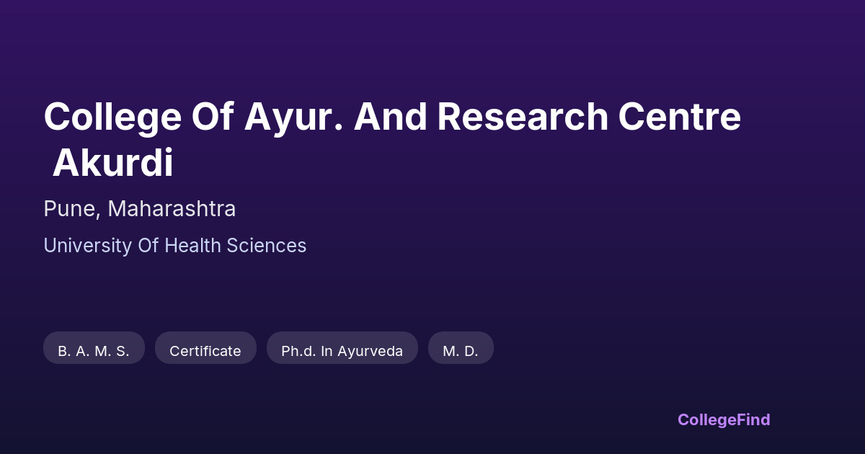Click the CollegeFind brand logo
The width and height of the screenshot is (865, 454).
coord(724,419)
